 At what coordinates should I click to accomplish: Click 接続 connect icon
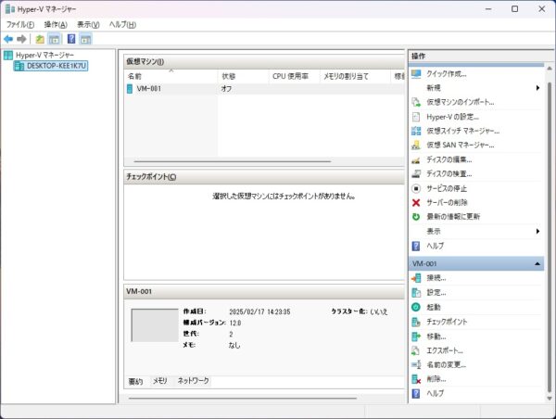pyautogui.click(x=416, y=278)
